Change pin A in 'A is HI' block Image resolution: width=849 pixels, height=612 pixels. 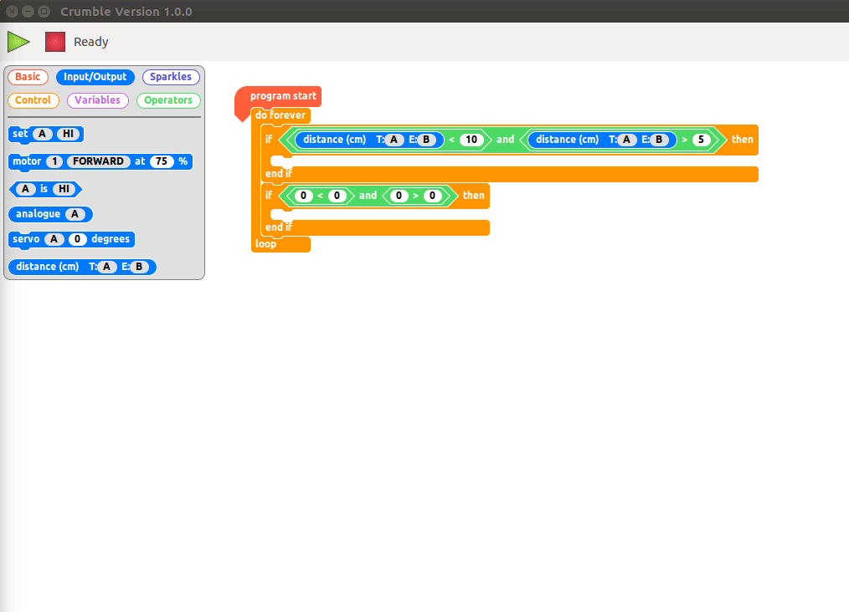click(x=25, y=189)
